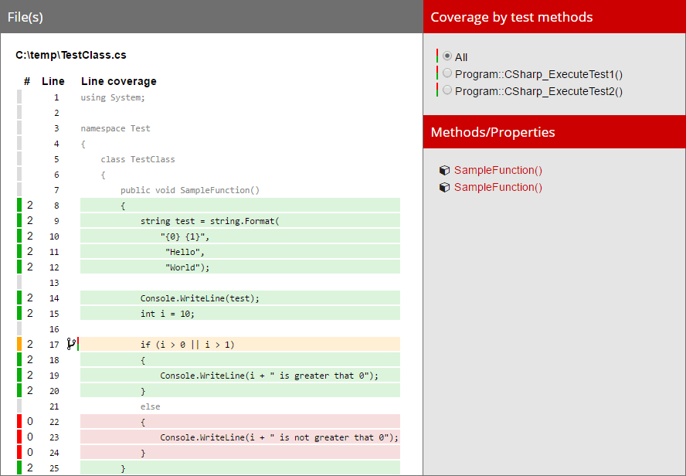686x476 pixels.
Task: Select the Program::CSharp_ExecuteTest2() radio button
Action: 447,90
